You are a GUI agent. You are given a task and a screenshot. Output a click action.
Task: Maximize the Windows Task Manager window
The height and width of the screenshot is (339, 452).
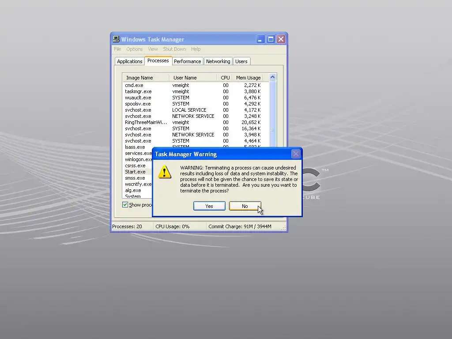pos(271,39)
